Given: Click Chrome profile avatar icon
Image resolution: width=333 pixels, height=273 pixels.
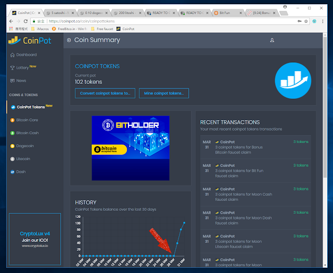Looking at the screenshot, I should coord(285,7).
